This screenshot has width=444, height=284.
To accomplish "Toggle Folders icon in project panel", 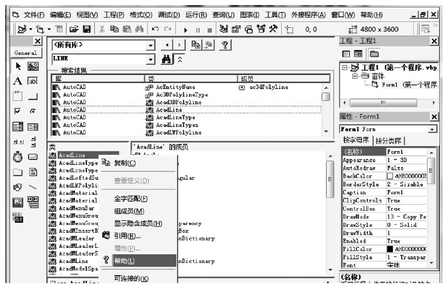I will click(x=374, y=54).
